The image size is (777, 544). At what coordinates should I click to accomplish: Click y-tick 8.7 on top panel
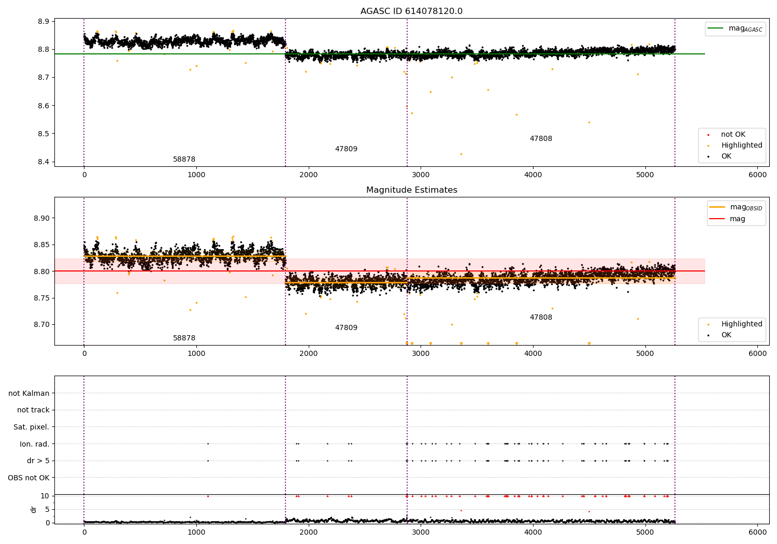click(x=44, y=78)
